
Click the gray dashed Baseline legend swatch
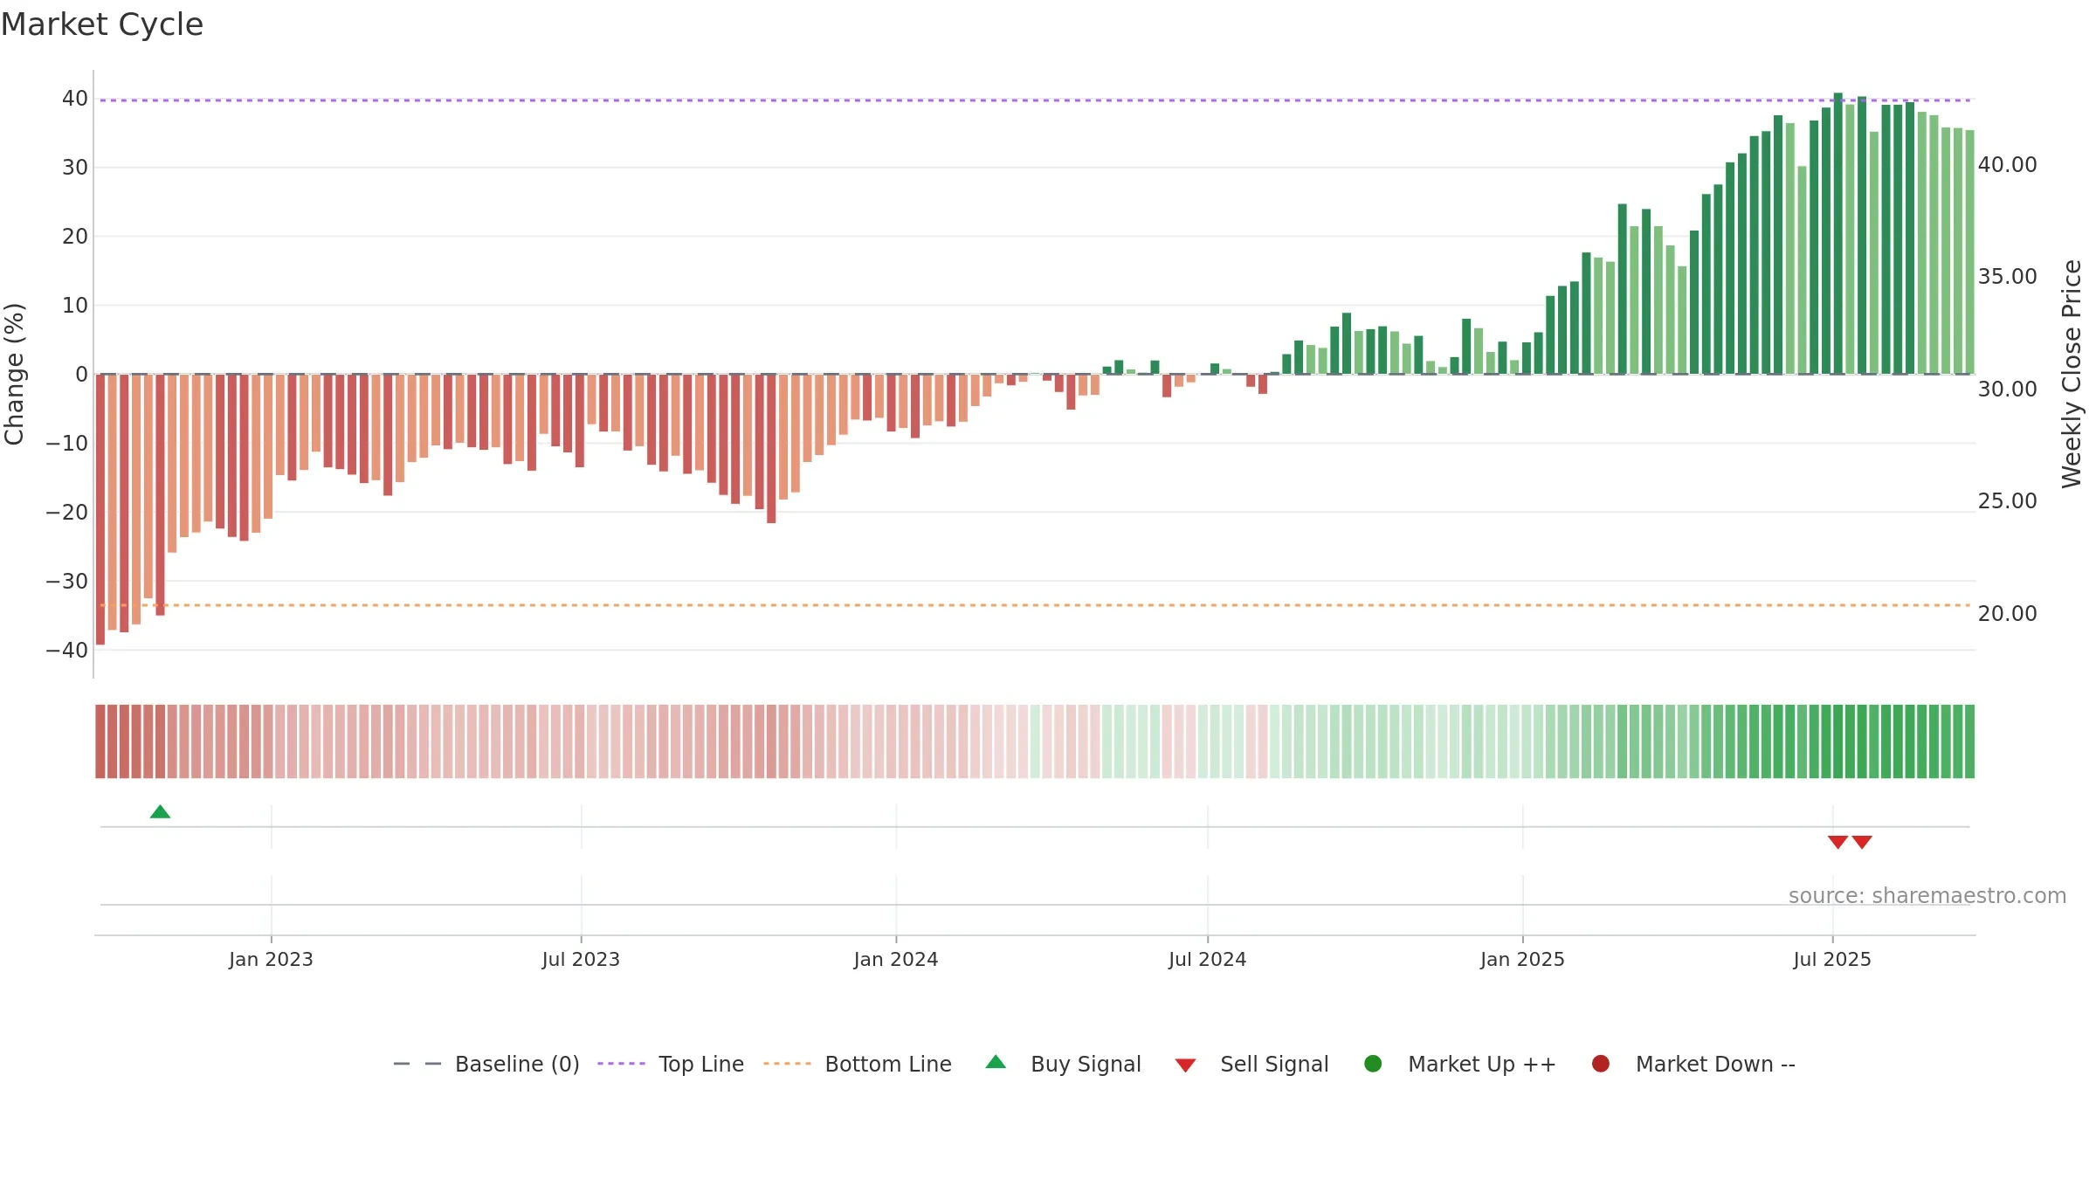(417, 1064)
